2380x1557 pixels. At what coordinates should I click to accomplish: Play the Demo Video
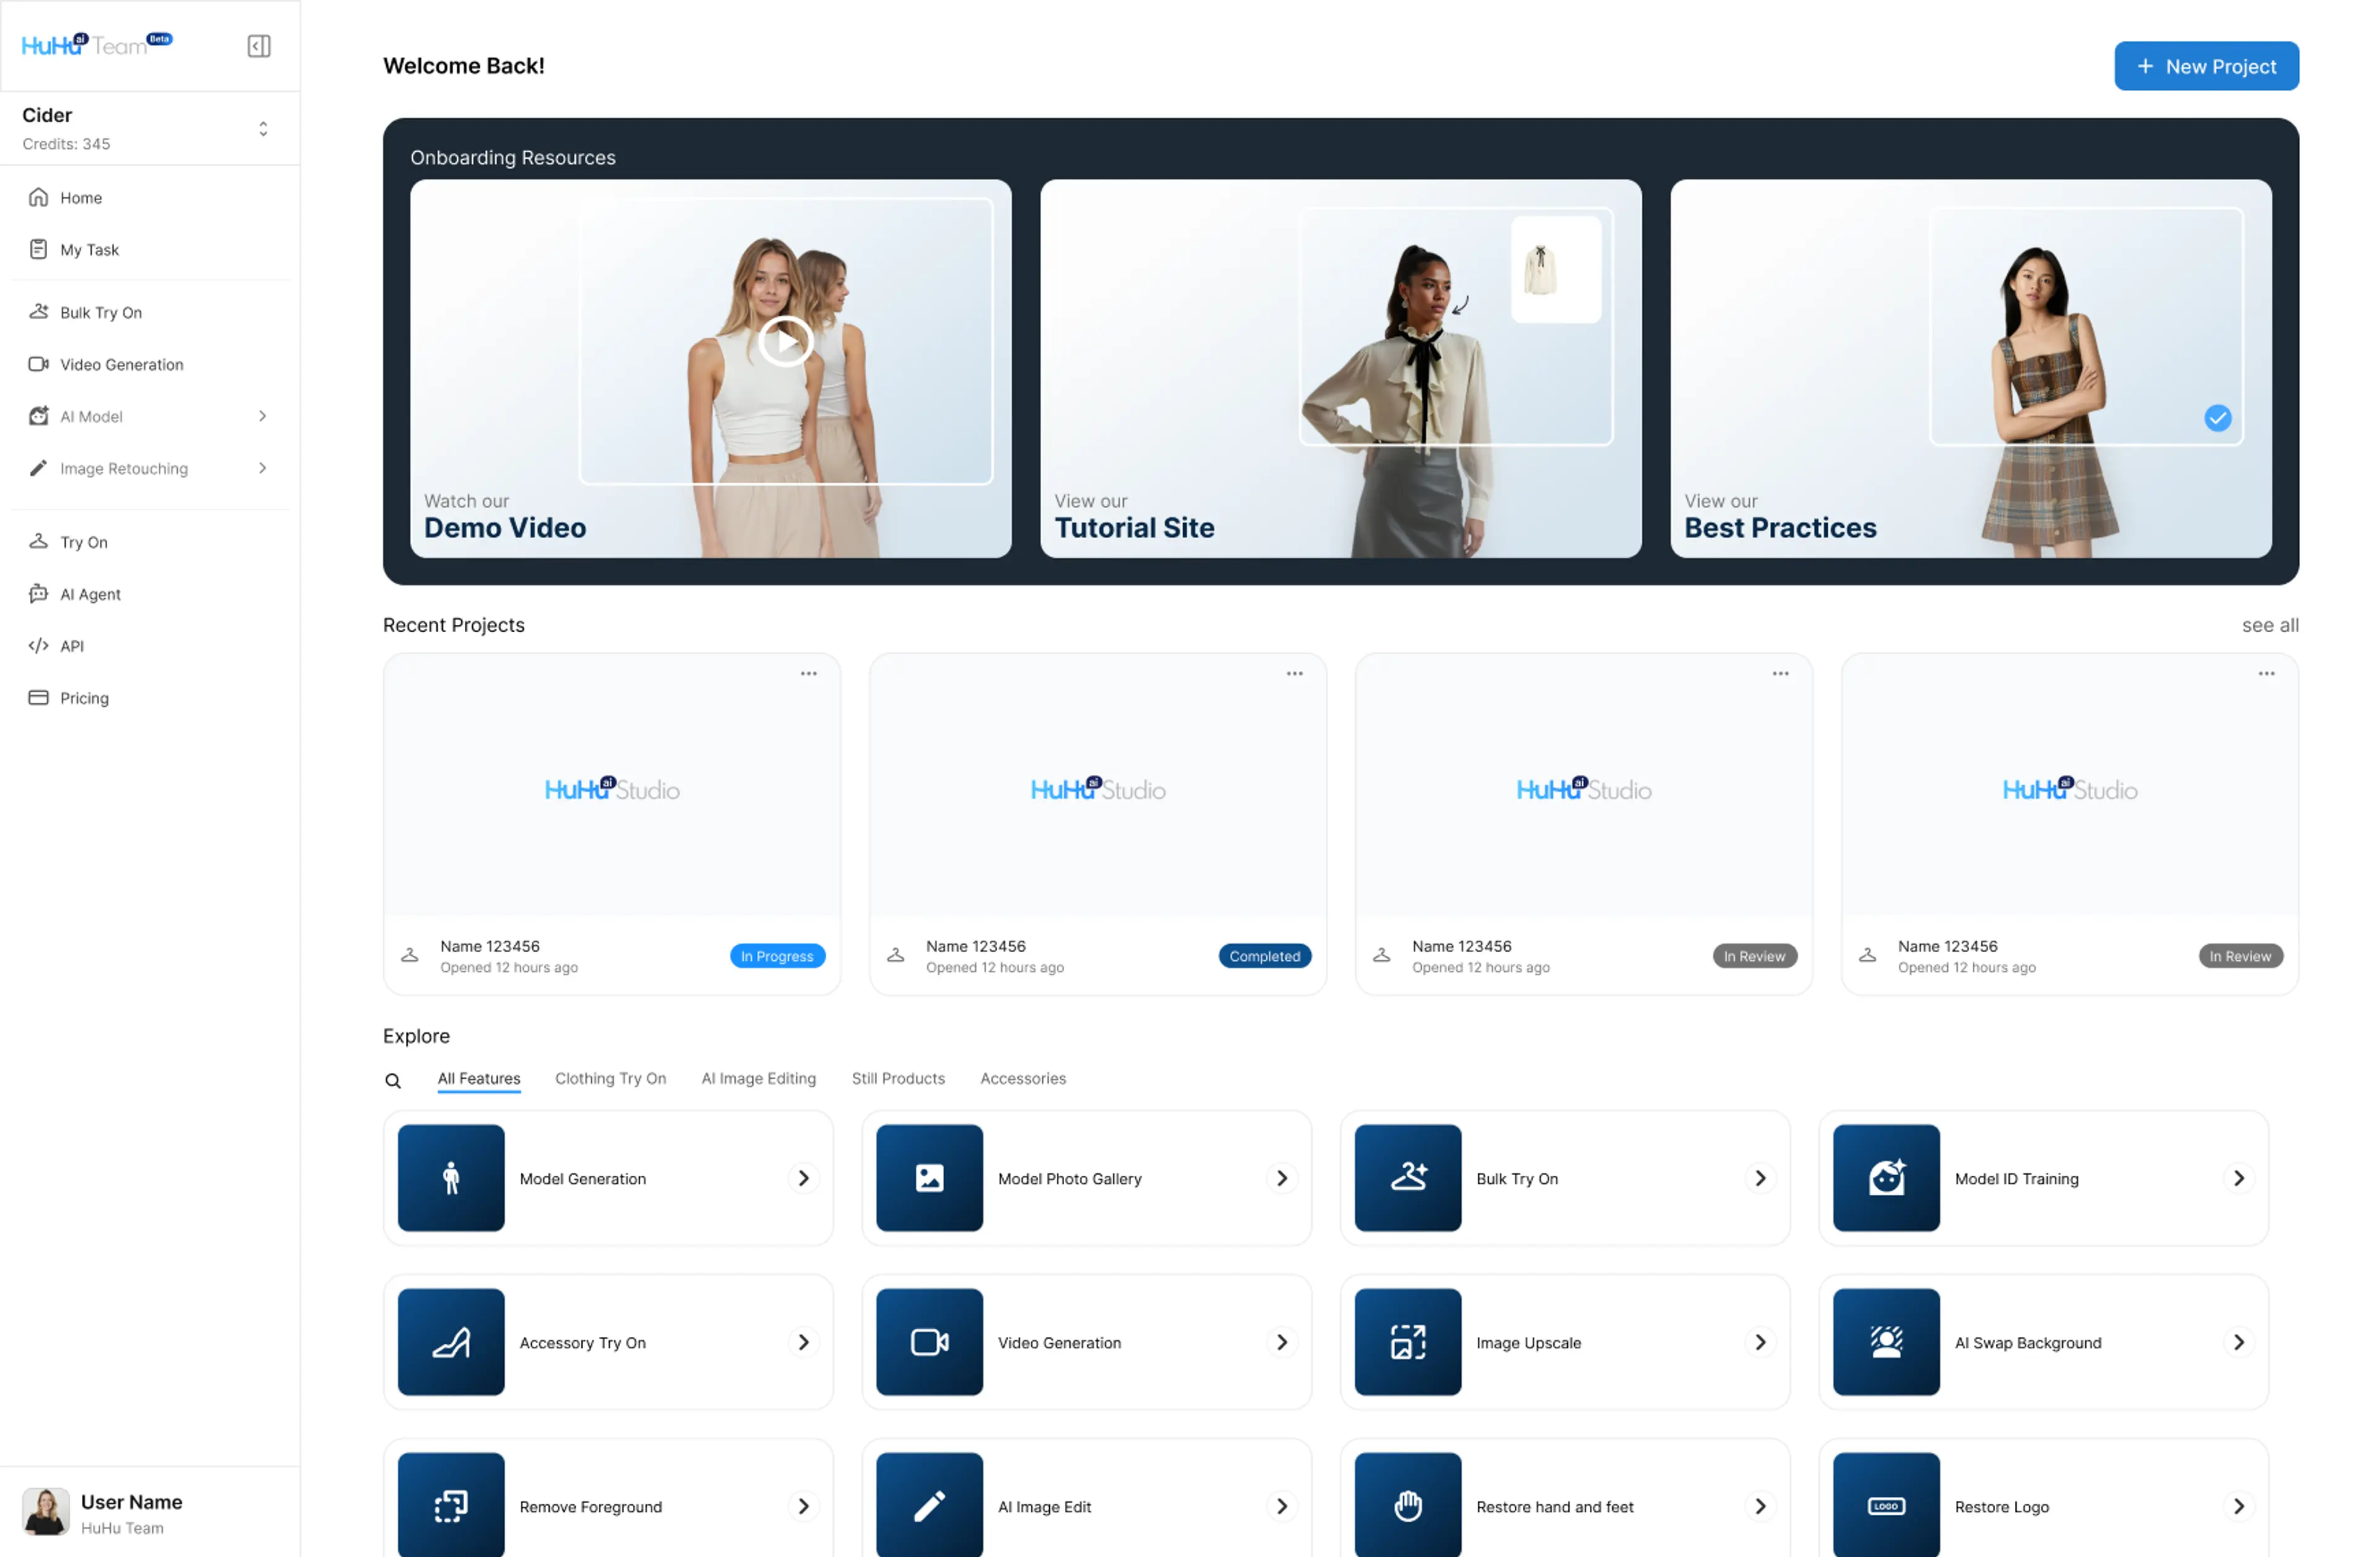(785, 342)
